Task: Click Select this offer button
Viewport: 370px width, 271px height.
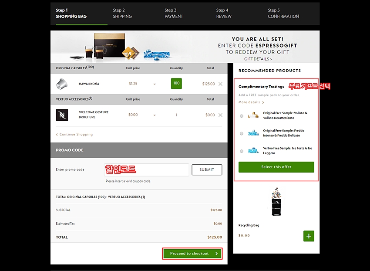Action: (x=276, y=167)
